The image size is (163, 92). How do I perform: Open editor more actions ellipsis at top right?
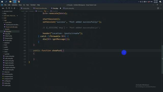tap(161, 8)
